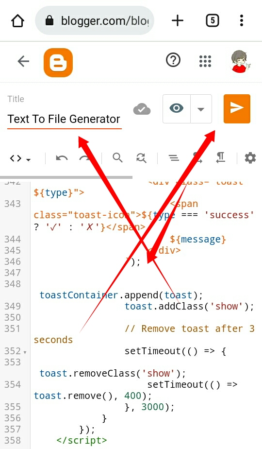Screen dimensions: 262x449
Task: Open the Help question mark icon
Action: (173, 60)
